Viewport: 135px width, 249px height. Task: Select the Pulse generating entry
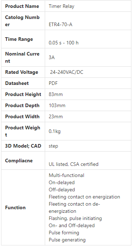pyautogui.click(x=67, y=240)
